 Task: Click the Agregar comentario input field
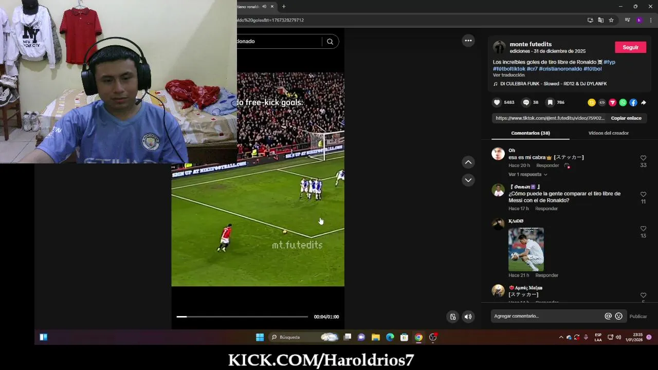547,316
